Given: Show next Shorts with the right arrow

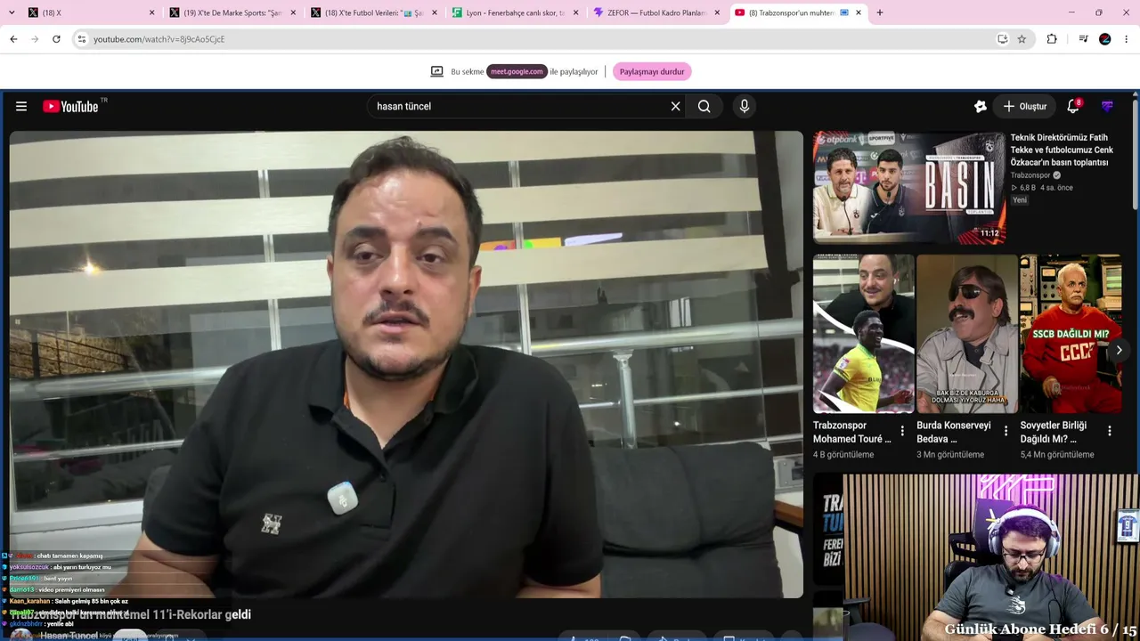Looking at the screenshot, I should coord(1119,350).
